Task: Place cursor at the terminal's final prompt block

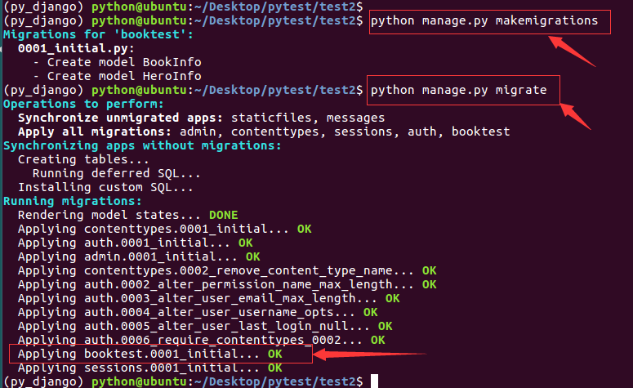Action: [373, 381]
